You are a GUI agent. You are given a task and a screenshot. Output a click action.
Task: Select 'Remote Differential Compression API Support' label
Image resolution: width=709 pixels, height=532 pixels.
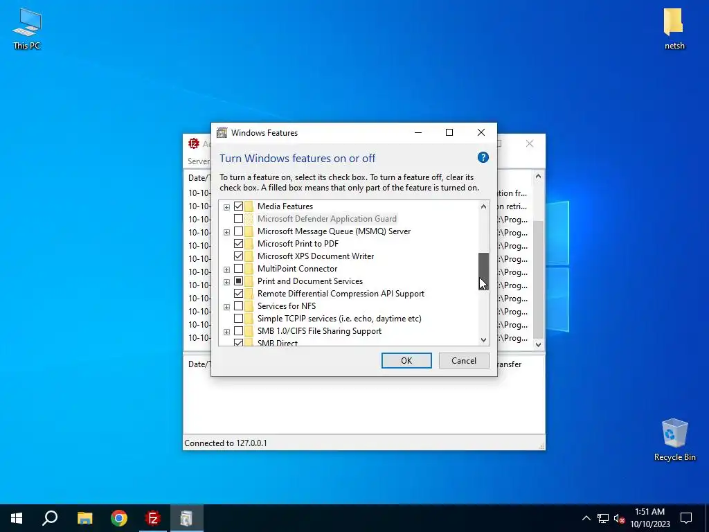[341, 294]
